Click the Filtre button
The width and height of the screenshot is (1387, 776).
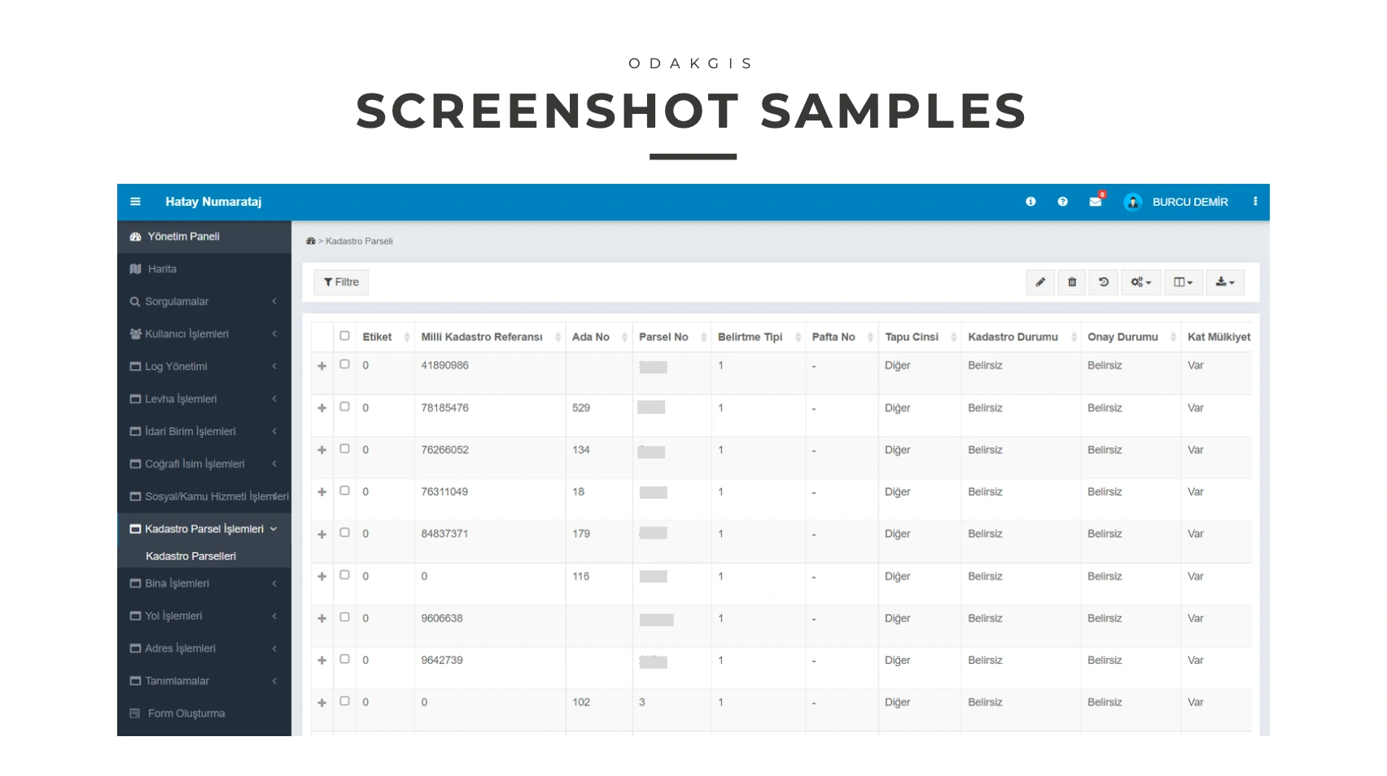coord(341,282)
